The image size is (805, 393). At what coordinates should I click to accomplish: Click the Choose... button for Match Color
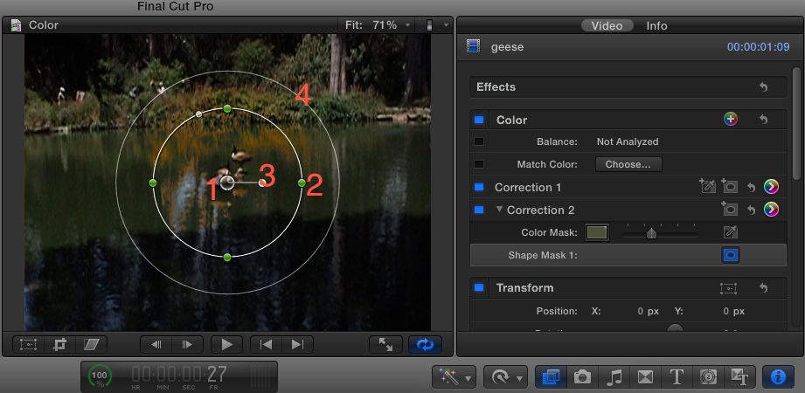pyautogui.click(x=628, y=164)
